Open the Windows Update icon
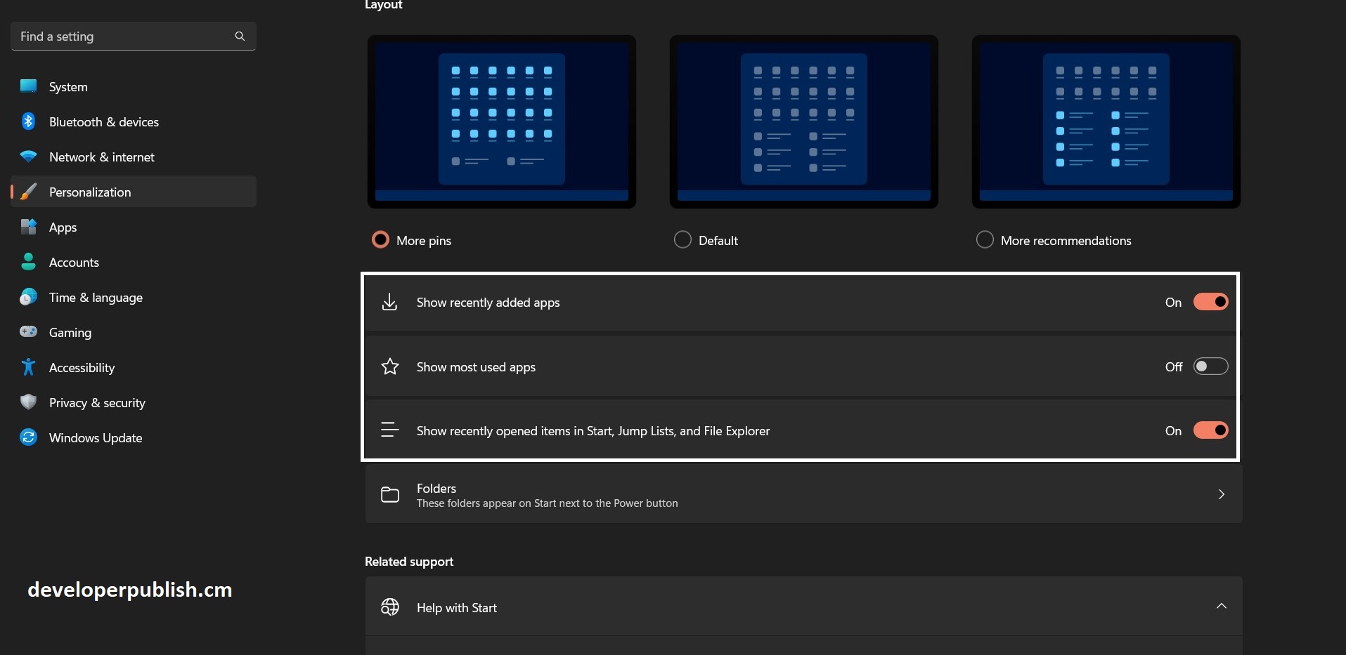 tap(27, 437)
